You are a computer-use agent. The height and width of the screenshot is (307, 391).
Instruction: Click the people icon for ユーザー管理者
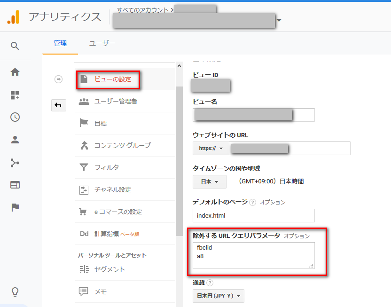(84, 101)
